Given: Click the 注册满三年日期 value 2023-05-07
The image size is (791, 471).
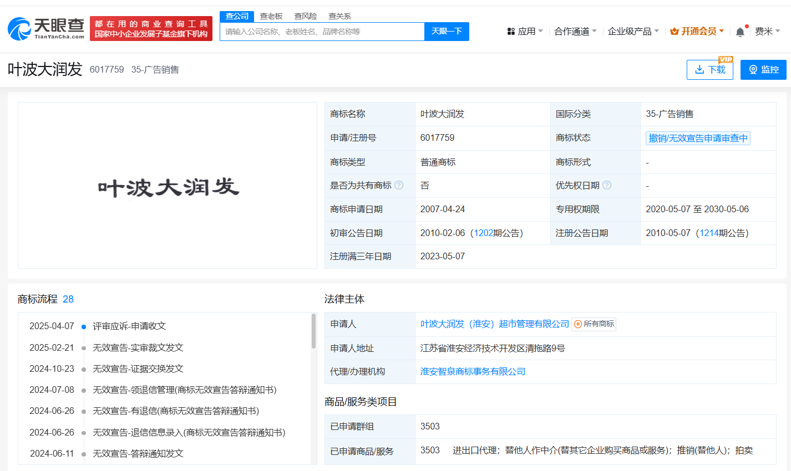Looking at the screenshot, I should click(x=442, y=257).
